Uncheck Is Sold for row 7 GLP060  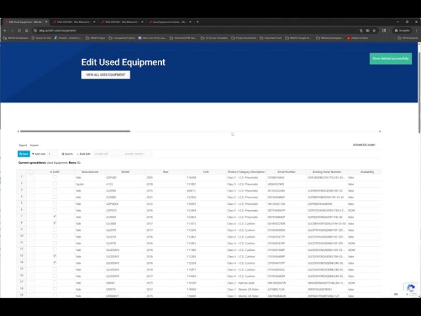click(55, 217)
